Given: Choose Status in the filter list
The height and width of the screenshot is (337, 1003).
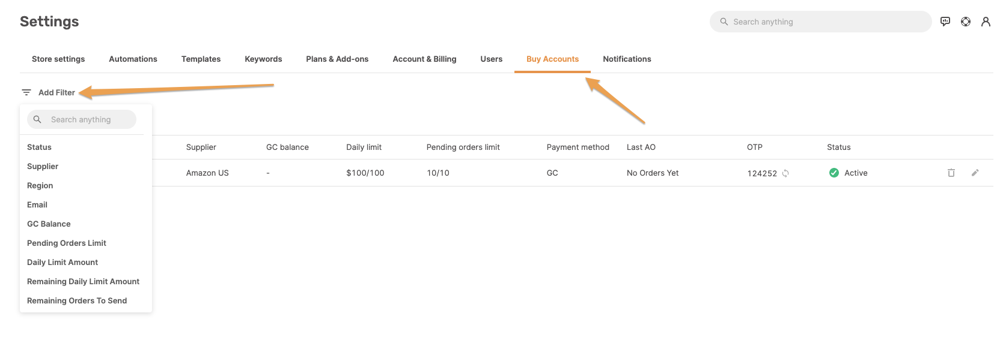Looking at the screenshot, I should click(x=39, y=147).
